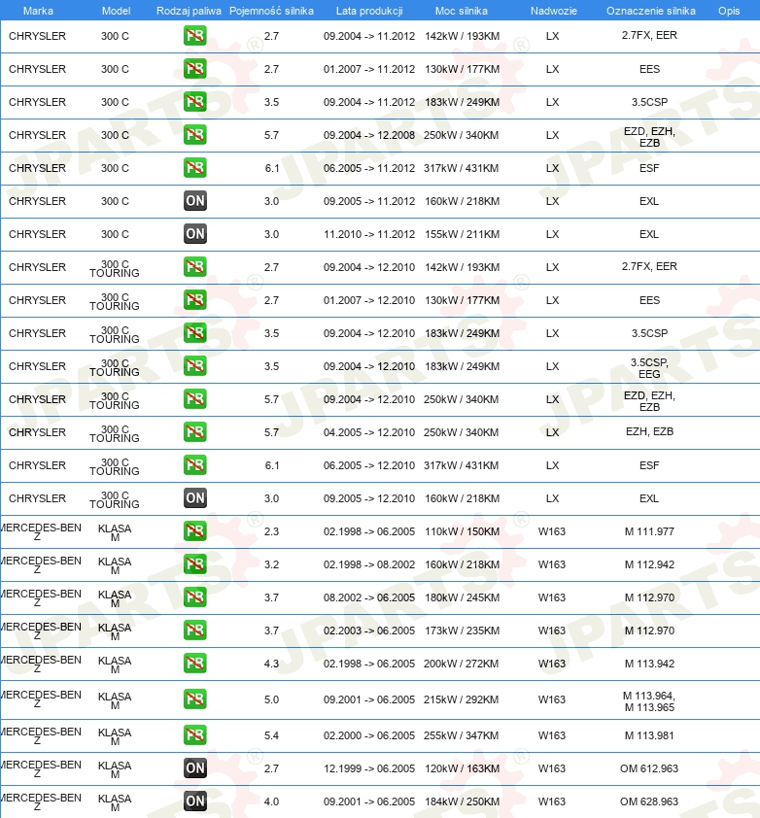Click date range '12.1999 -> 06.2005'
Viewport: 760px width, 818px height.
[369, 768]
